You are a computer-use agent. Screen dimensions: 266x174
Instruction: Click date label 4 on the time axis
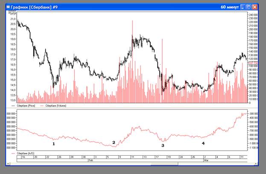pyautogui.click(x=217, y=157)
